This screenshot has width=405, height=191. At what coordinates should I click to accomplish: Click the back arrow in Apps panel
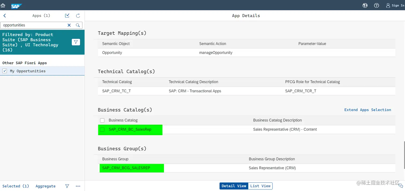(5, 16)
